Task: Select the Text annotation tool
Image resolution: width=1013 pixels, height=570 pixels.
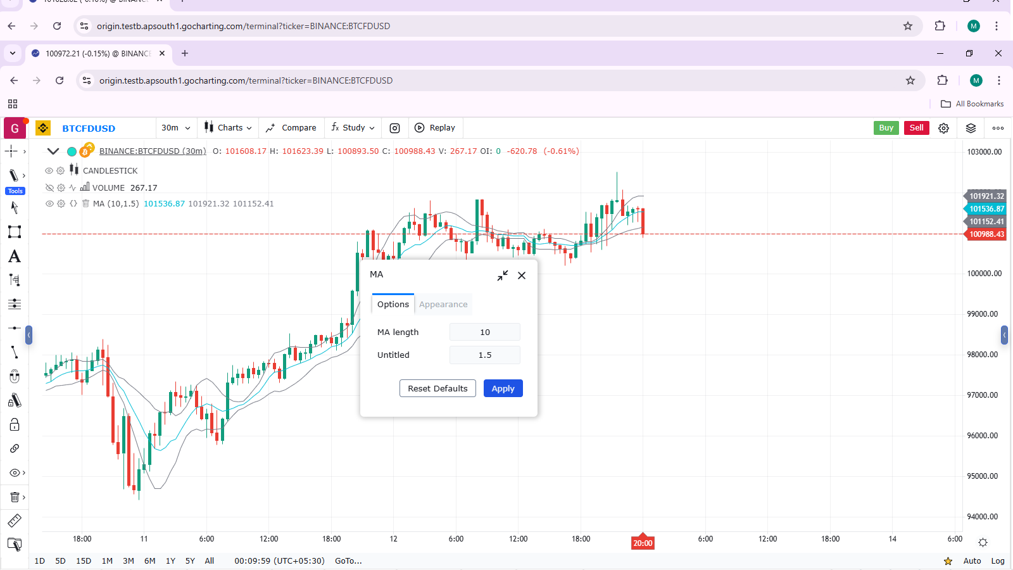Action: (x=15, y=256)
